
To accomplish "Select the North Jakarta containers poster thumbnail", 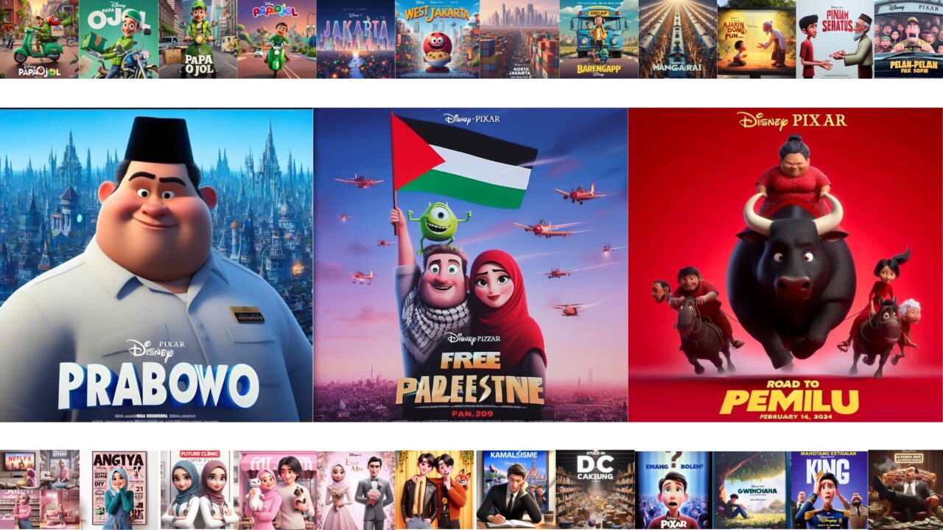I will 519,39.
